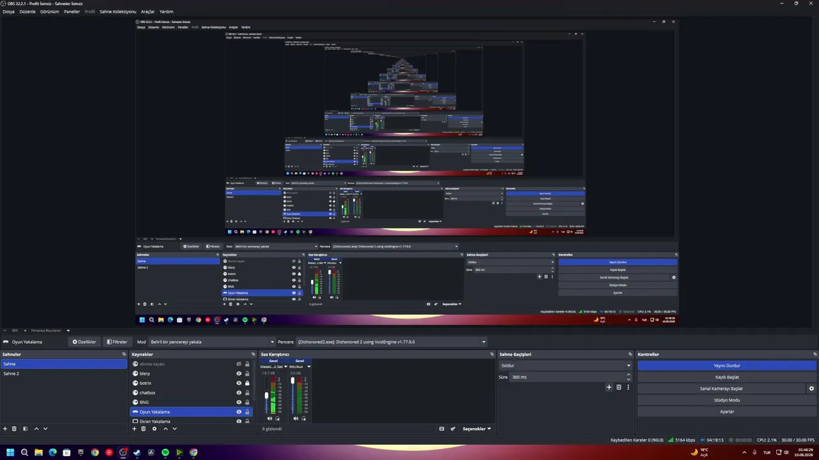819x460 pixels.
Task: Open the Düzenle menu
Action: 28,11
